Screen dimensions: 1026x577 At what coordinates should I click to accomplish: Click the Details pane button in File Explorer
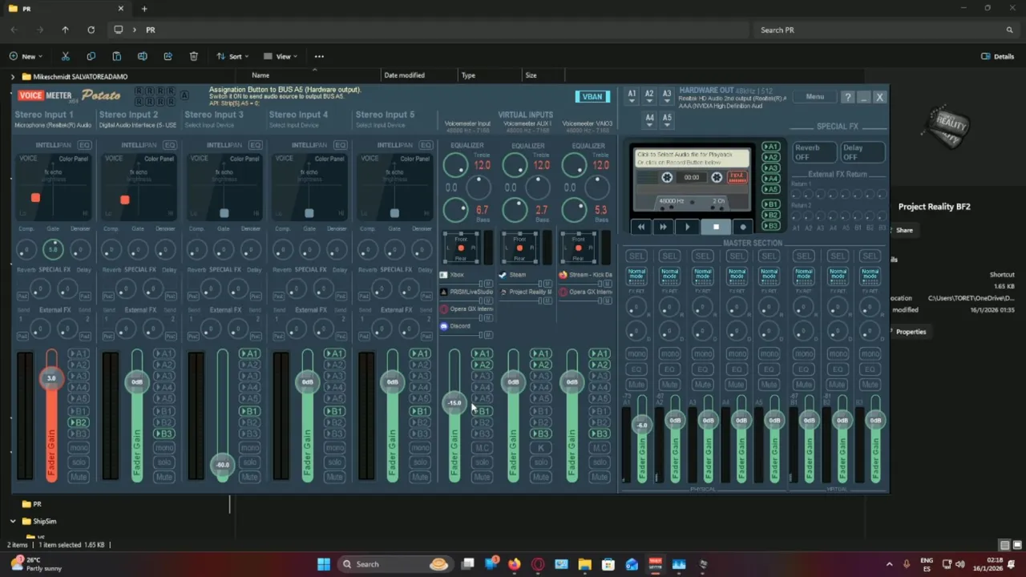[998, 57]
